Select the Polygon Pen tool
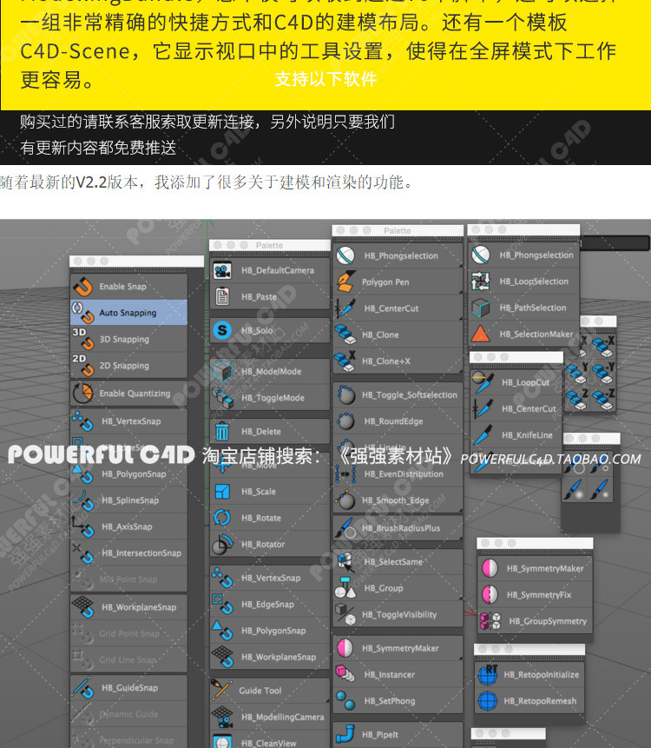651x748 pixels. click(x=398, y=282)
